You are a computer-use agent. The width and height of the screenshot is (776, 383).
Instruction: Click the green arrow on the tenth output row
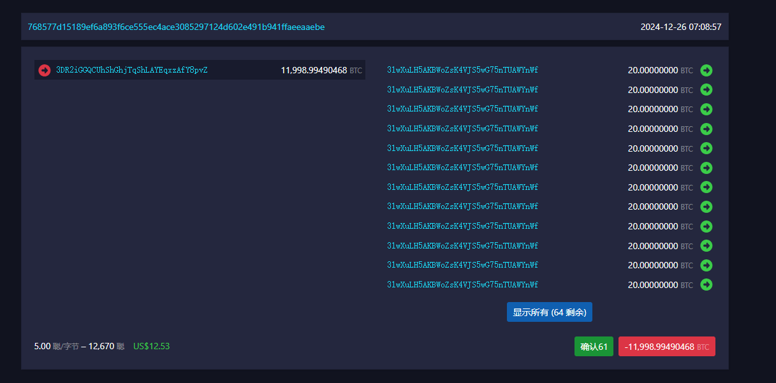pyautogui.click(x=706, y=246)
